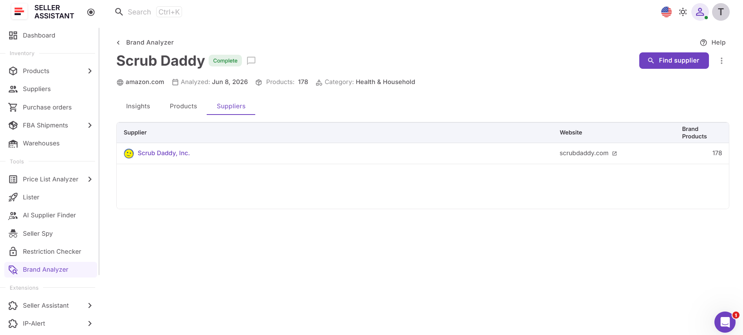Screen dimensions: 743x335
Task: Click the Help question mark icon
Action: (703, 43)
